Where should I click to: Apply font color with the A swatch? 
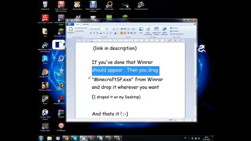point(115,33)
